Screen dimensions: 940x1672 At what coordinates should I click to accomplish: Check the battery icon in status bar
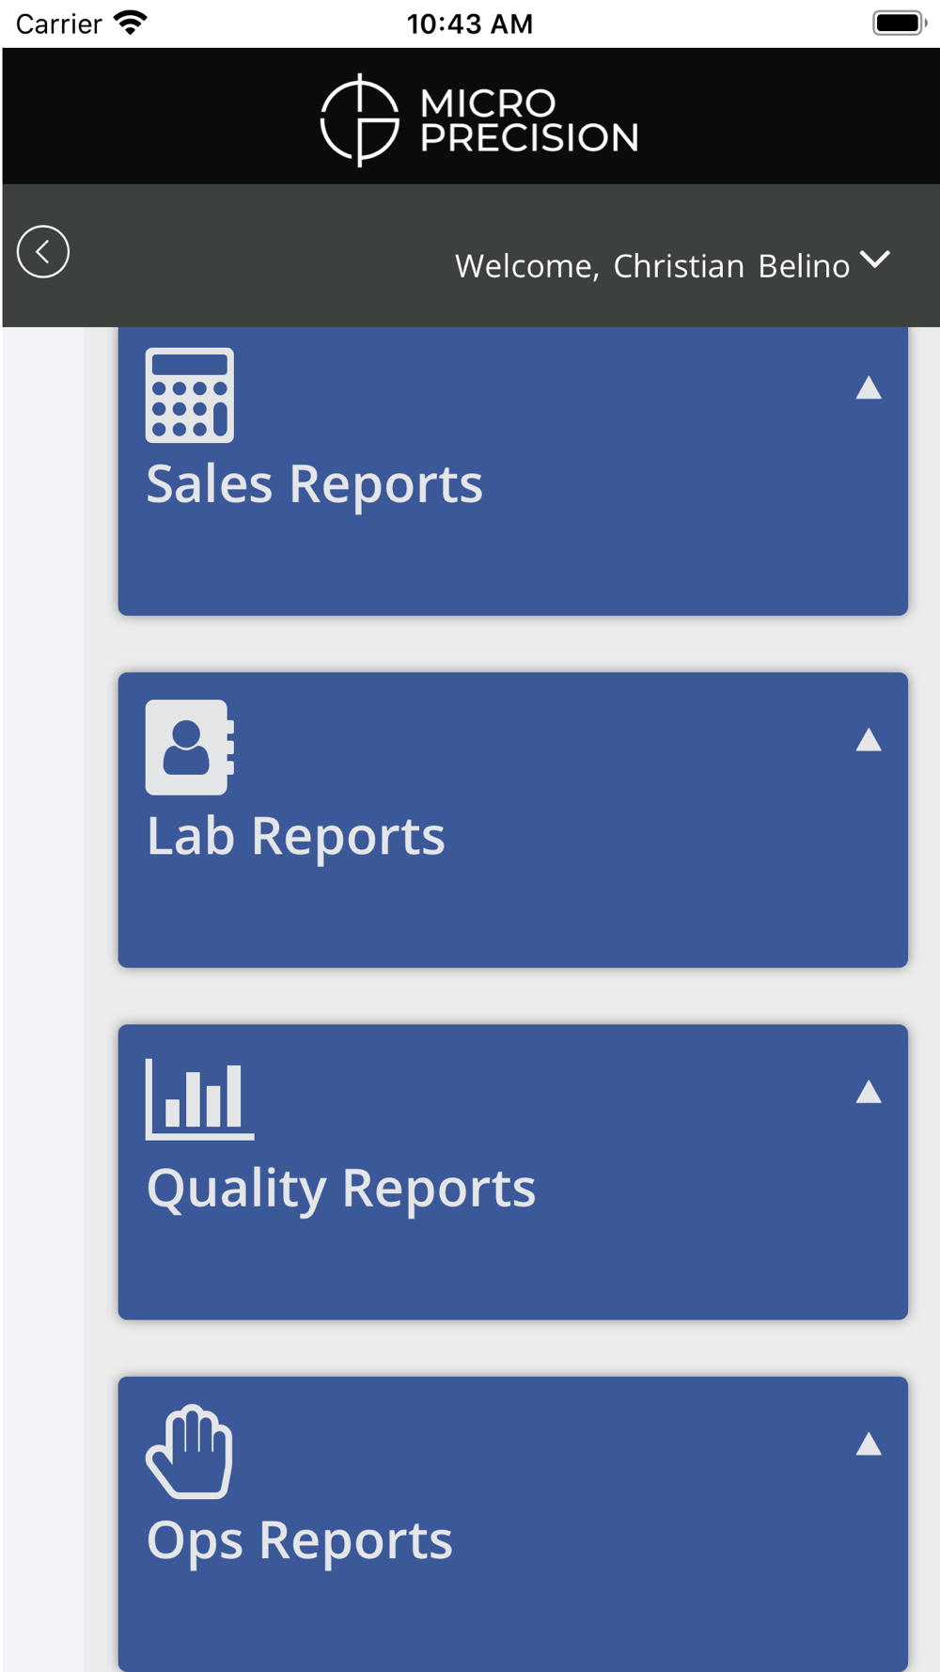point(900,24)
